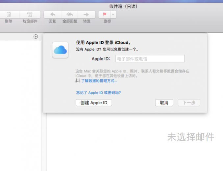Click 忘记了 Apple ID 或密码吗 link
Viewport: 223px width, 171px height.
98,93
